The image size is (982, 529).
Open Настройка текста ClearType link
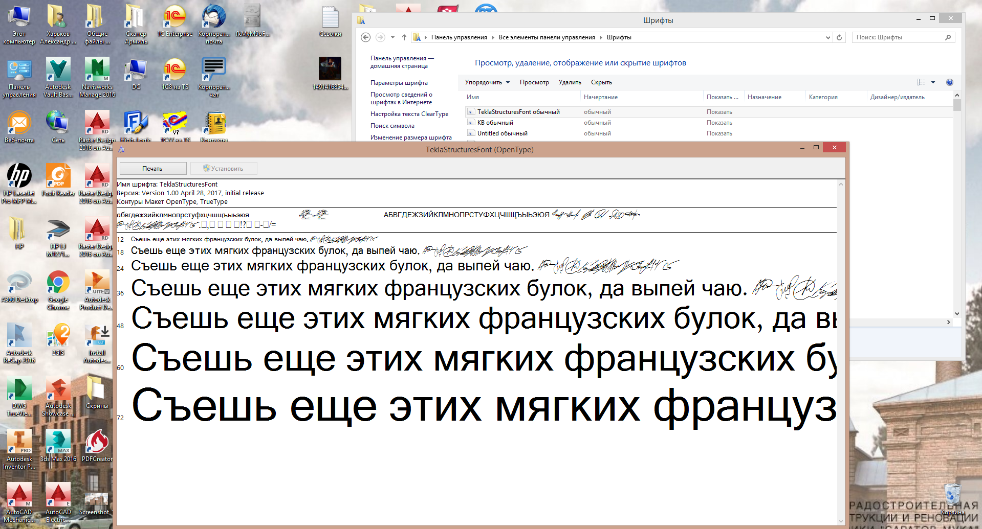tap(409, 114)
